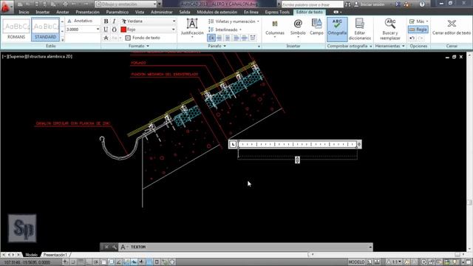
Task: Click the search keyword input field
Action: pos(312,4)
